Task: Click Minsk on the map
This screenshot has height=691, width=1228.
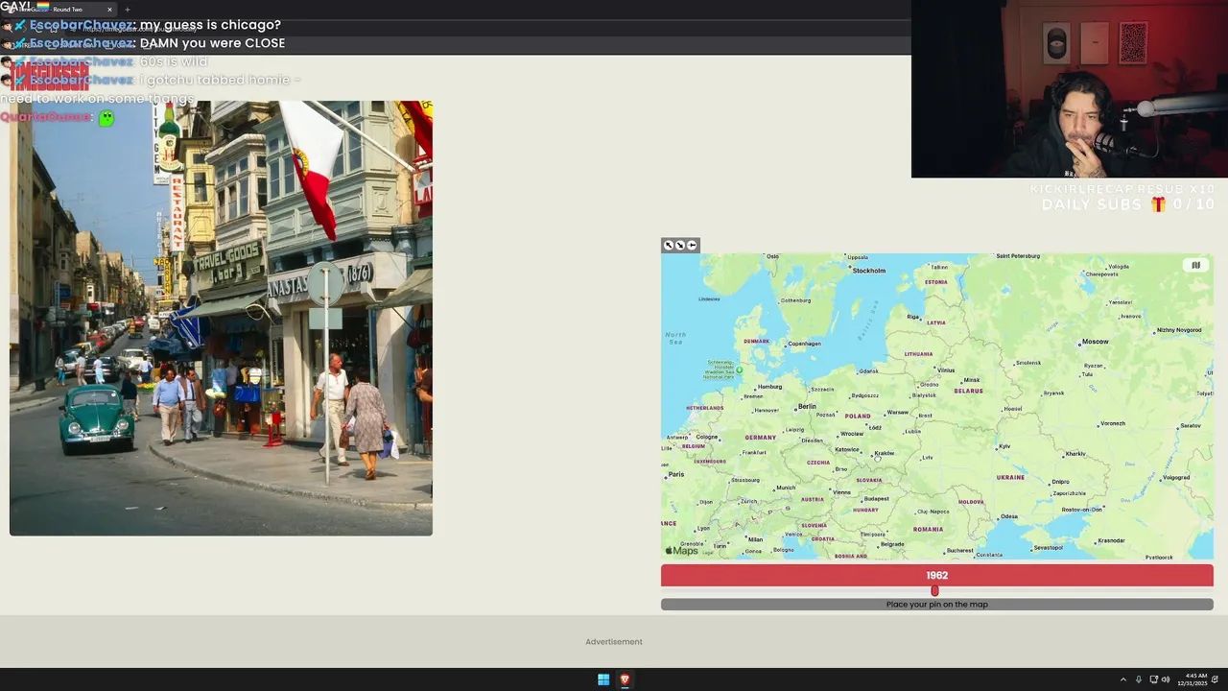Action: (972, 380)
